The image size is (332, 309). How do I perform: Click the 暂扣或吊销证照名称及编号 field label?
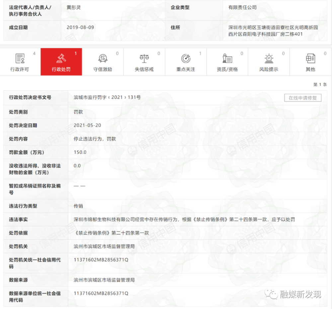click(x=35, y=189)
